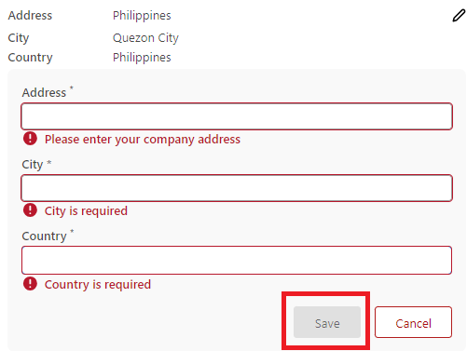Click Philippines value in the Address summary row

[x=142, y=16]
